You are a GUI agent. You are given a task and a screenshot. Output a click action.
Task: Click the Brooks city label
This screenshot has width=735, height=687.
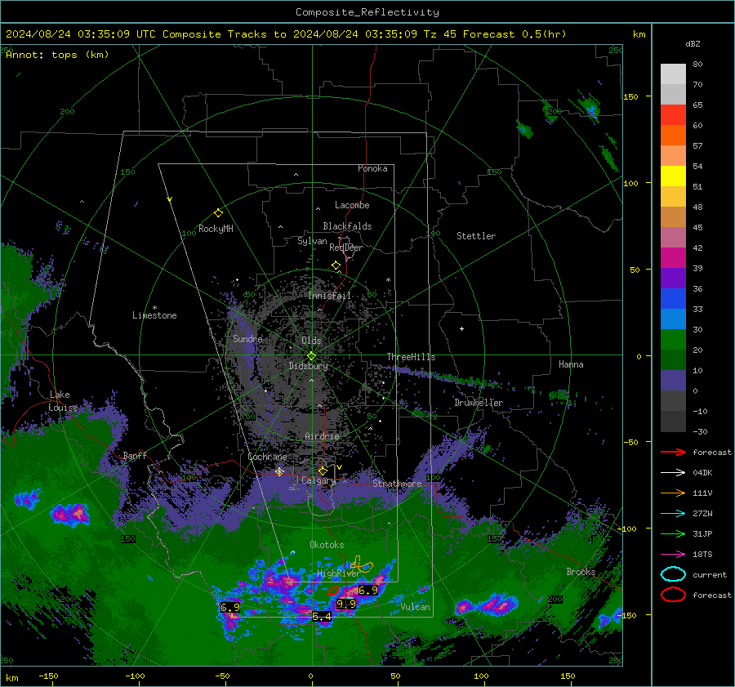581,572
